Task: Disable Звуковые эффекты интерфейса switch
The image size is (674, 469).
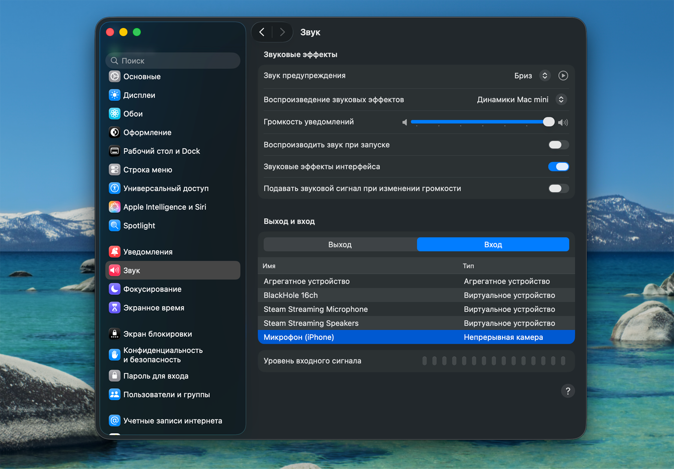Action: (x=558, y=166)
